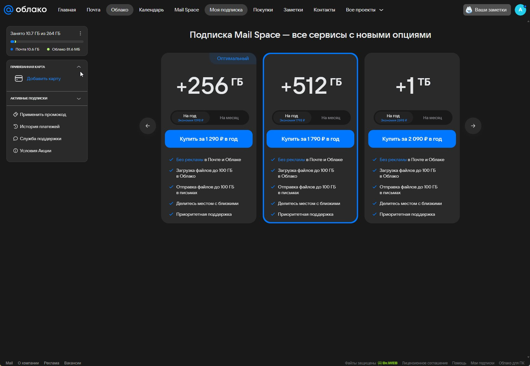Open the Все проекты dropdown

point(364,10)
